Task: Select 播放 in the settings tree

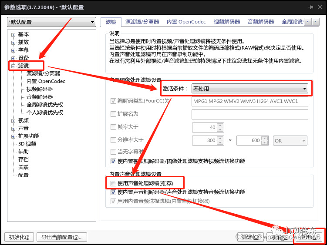Action: (x=24, y=42)
